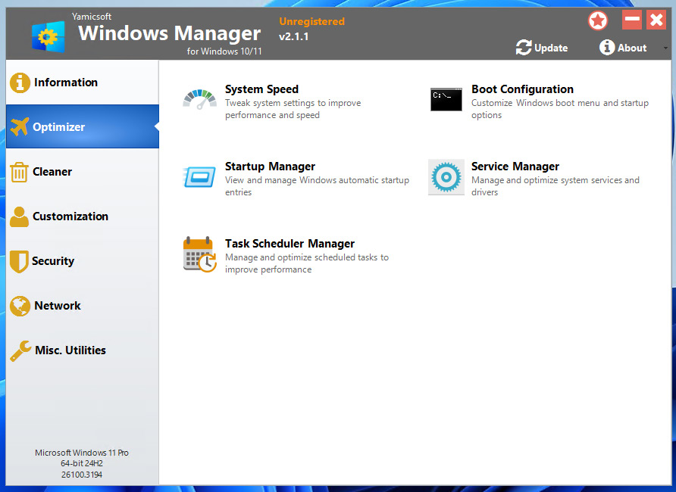Screen dimensions: 676x492
Task: Click the Windows Manager logo icon
Action: coord(49,37)
